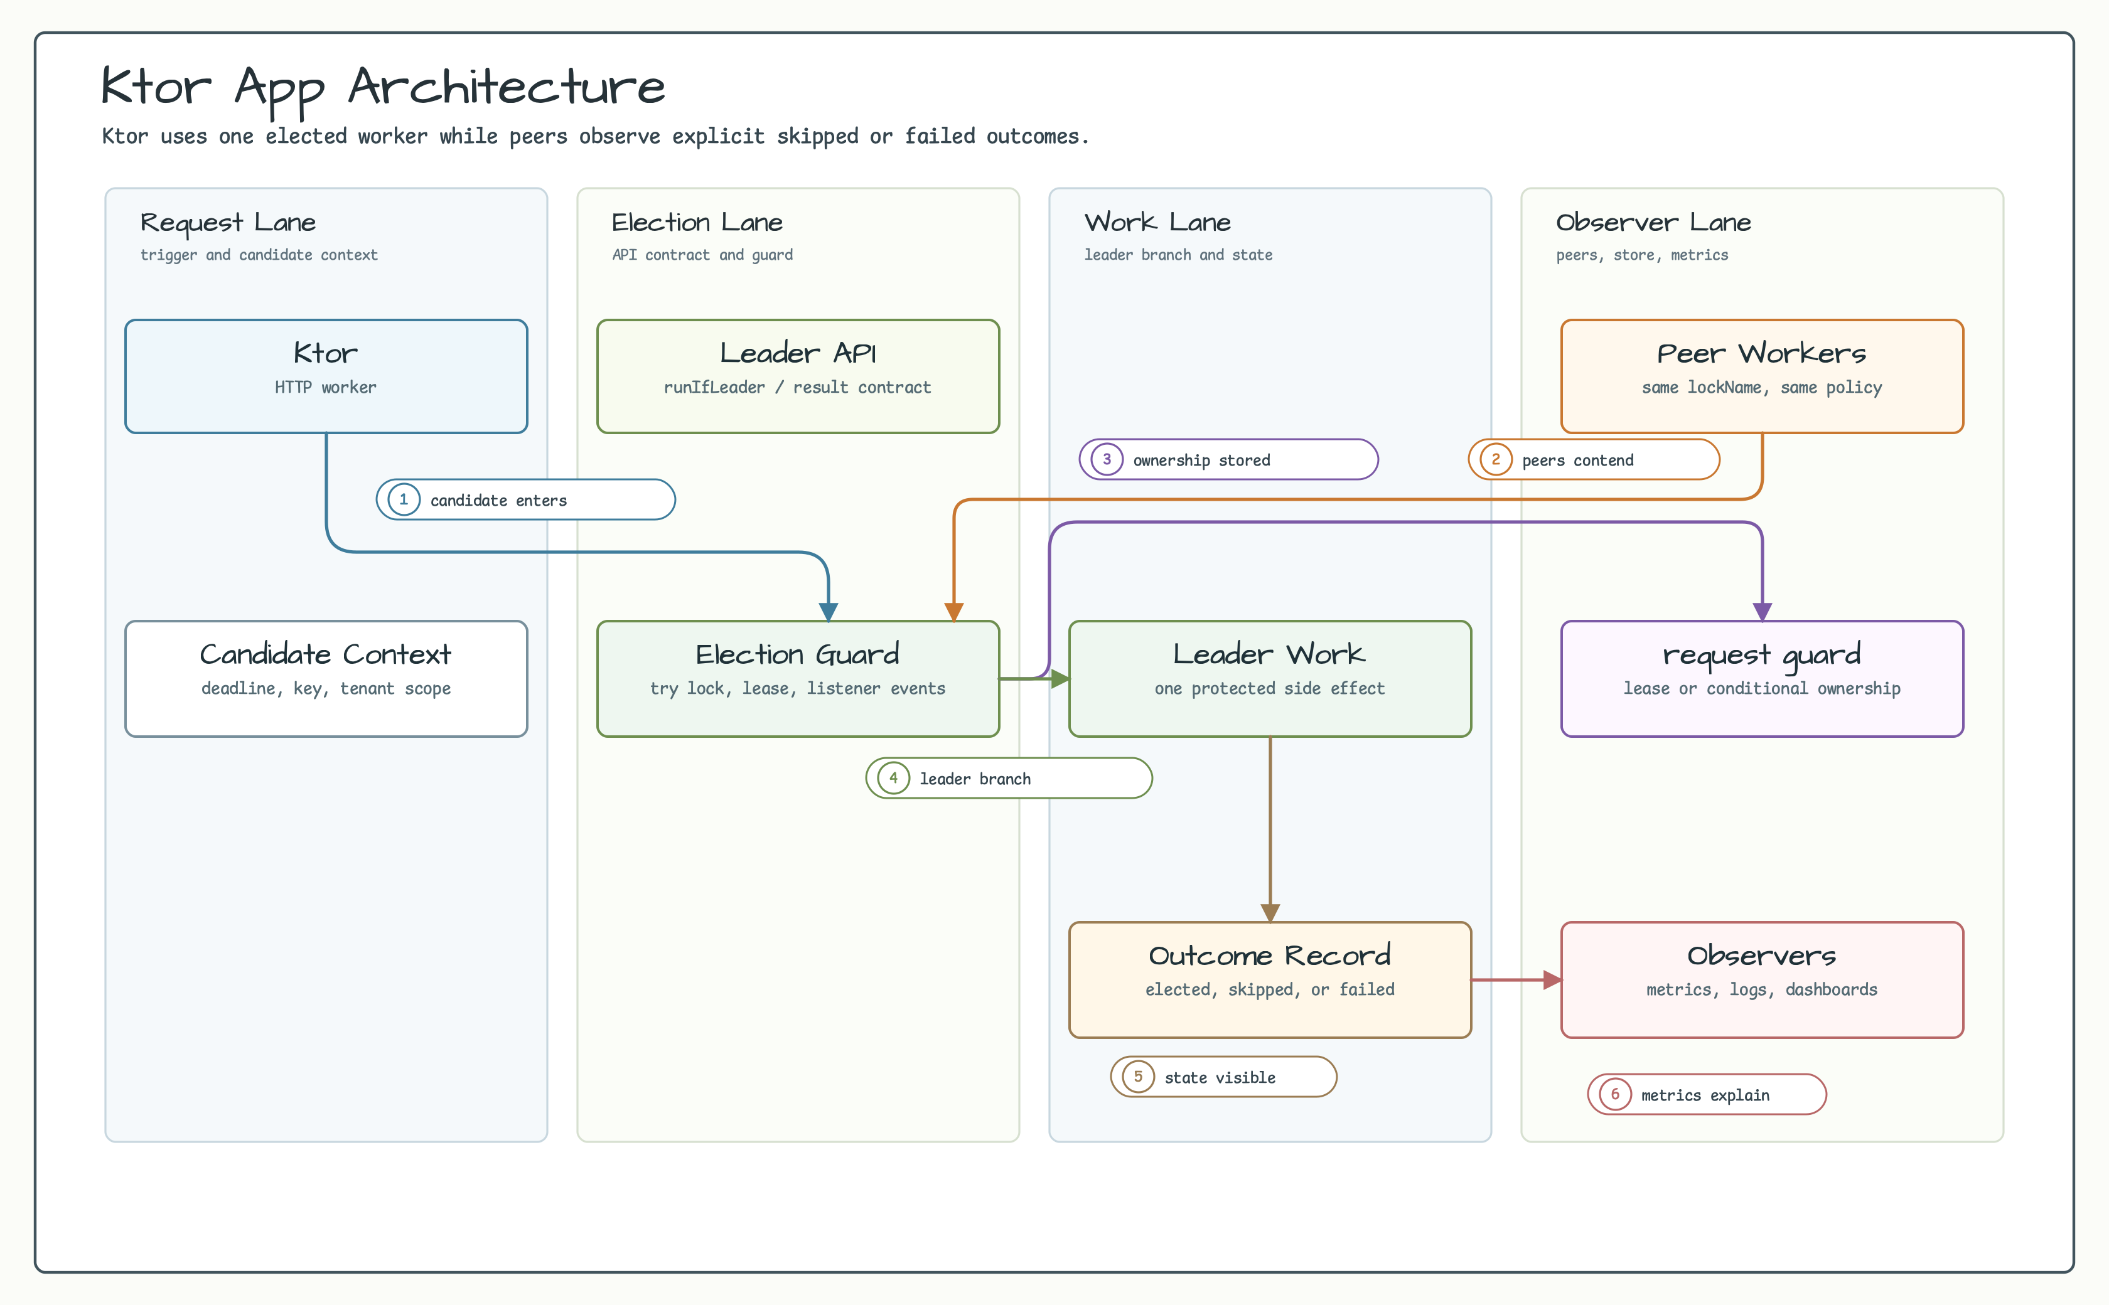Click the 'Election Lane' heading
The image size is (2109, 1305).
(697, 223)
